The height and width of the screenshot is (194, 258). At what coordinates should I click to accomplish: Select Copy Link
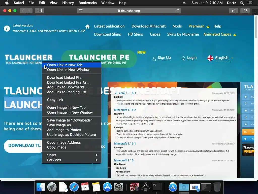[71, 100]
